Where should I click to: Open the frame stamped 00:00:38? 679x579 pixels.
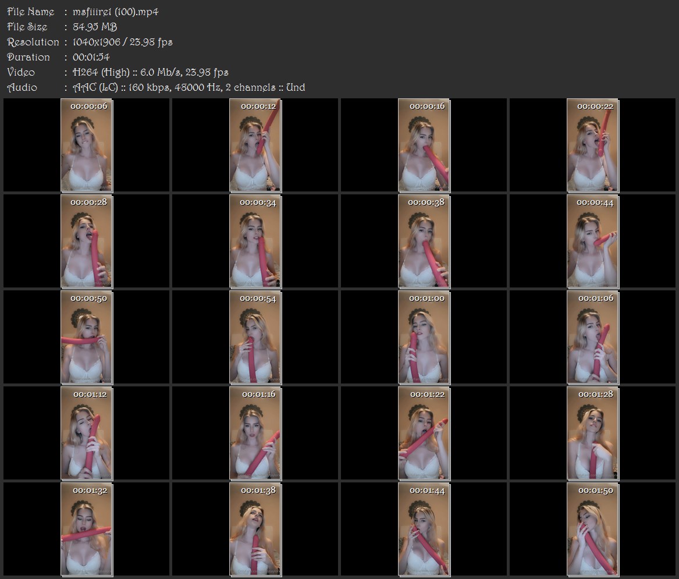click(x=424, y=241)
